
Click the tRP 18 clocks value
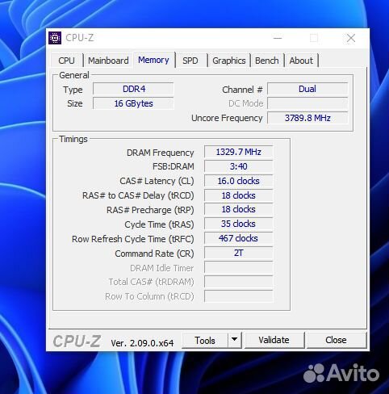[239, 209]
